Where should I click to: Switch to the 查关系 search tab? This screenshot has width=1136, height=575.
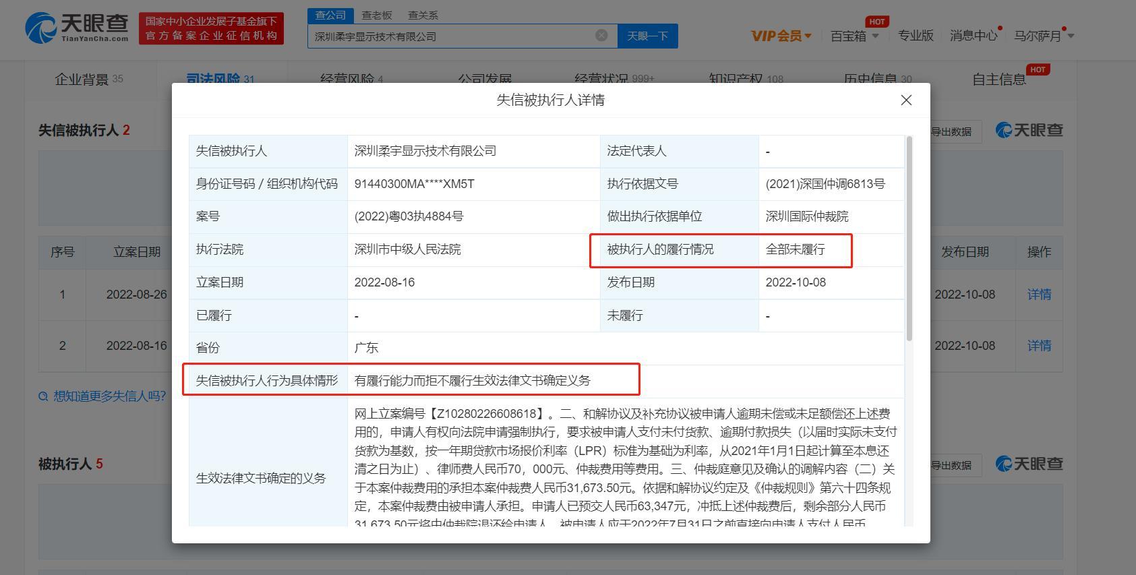pos(423,15)
